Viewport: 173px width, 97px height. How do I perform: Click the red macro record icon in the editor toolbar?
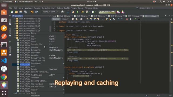click(x=127, y=19)
